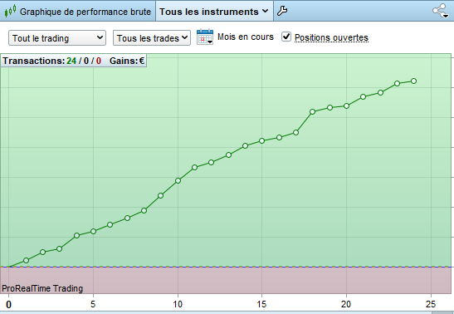Click the ProRealTime Trading label
454x314 pixels.
pos(42,288)
